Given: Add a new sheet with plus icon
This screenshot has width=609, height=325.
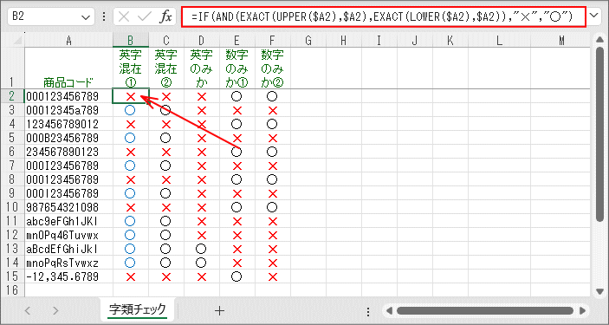Looking at the screenshot, I should coord(220,310).
